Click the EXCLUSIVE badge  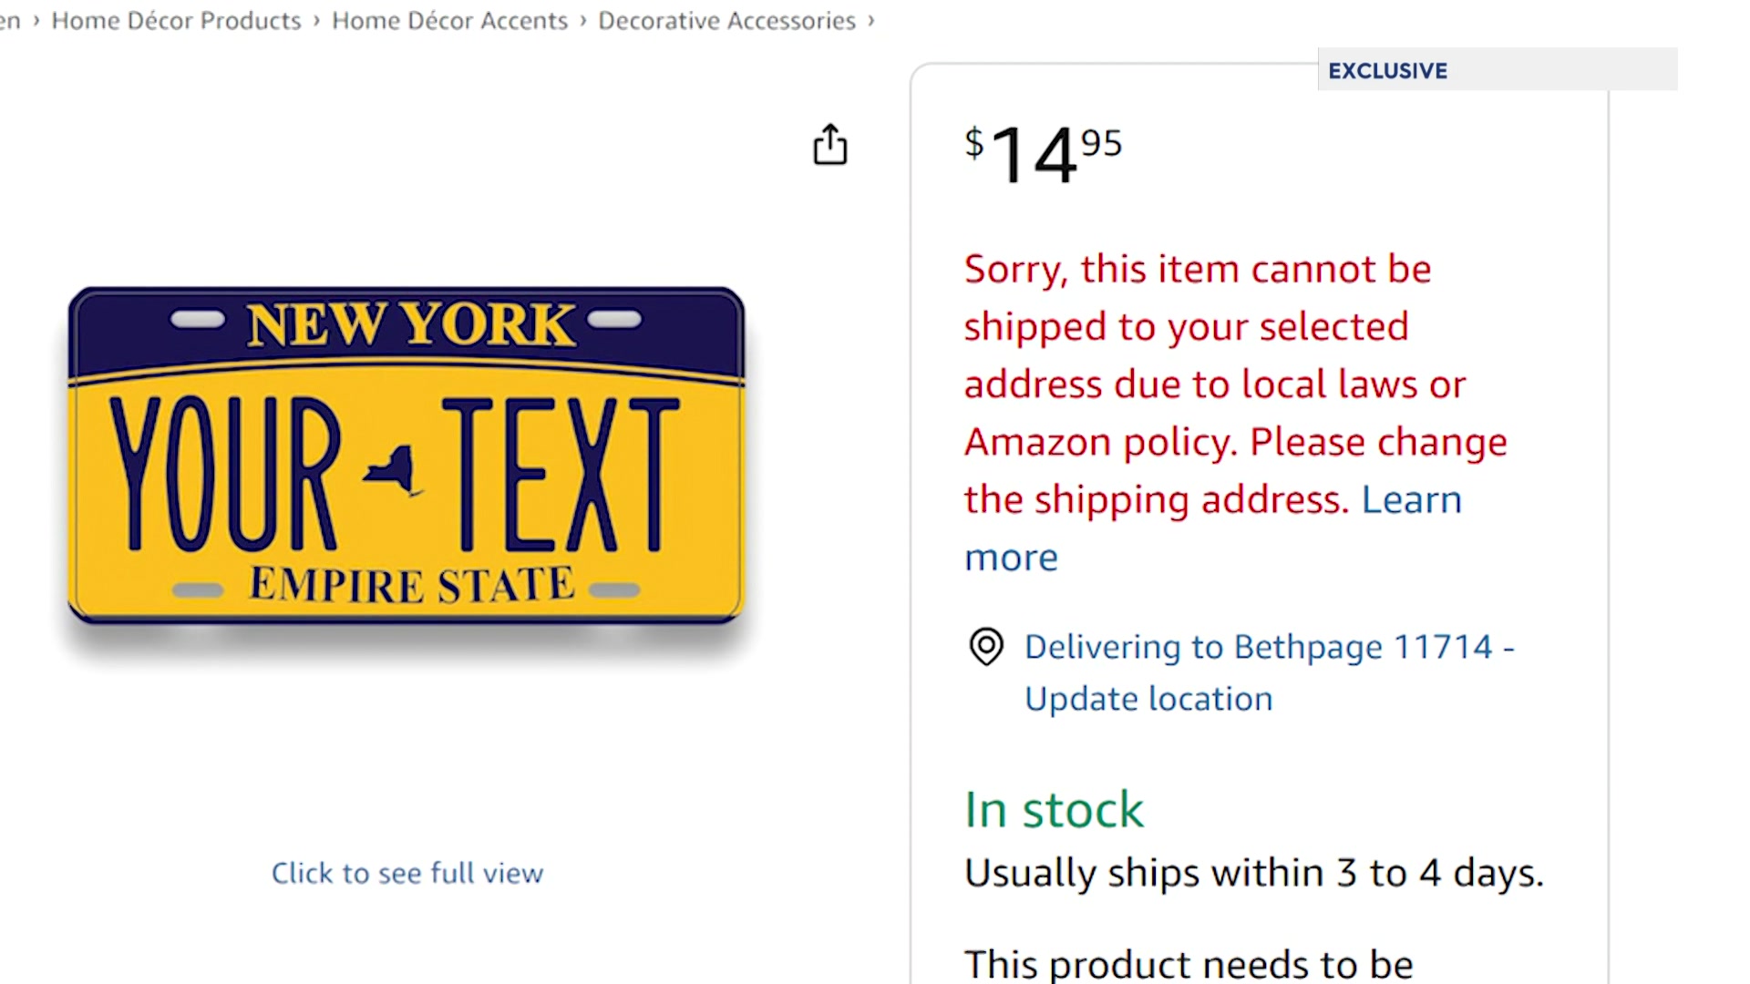point(1387,70)
